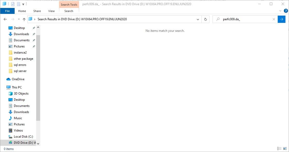Click the pin icon next to Pictures
This screenshot has height=152, width=289.
(34, 47)
